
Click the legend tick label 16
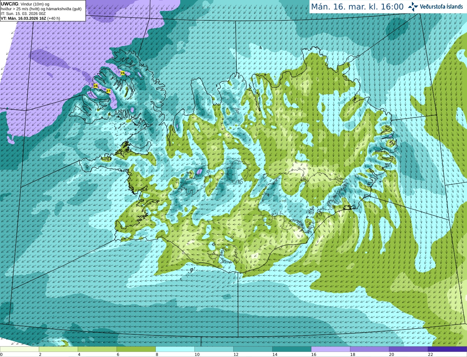tap(314, 354)
